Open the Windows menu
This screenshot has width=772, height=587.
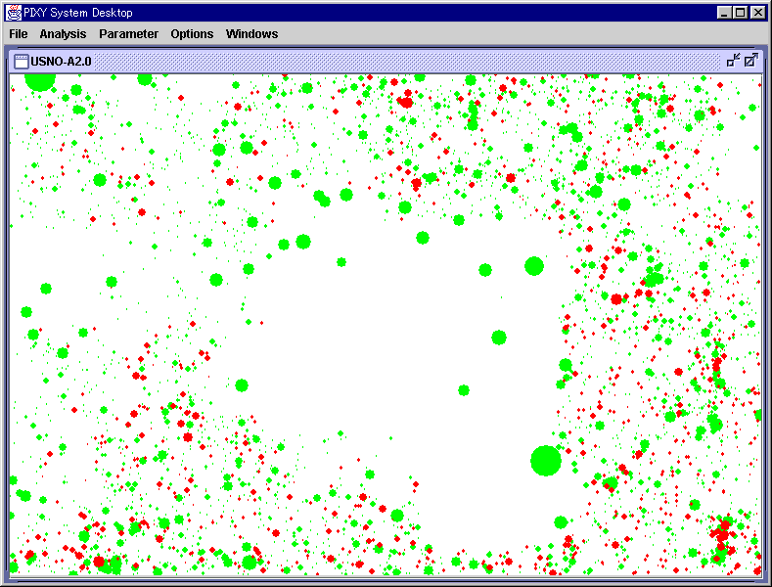(x=252, y=34)
